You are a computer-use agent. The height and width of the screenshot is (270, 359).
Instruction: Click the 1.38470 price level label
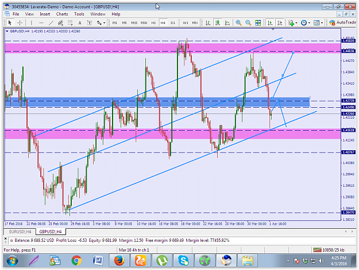pyautogui.click(x=348, y=213)
